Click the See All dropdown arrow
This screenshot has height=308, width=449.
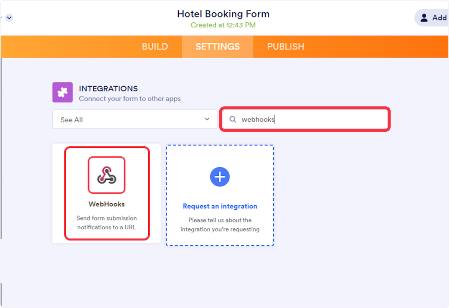tap(207, 119)
